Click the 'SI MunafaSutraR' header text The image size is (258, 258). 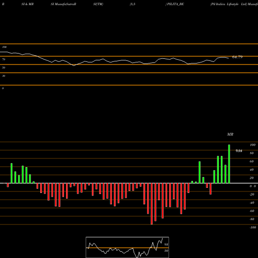coord(63,4)
